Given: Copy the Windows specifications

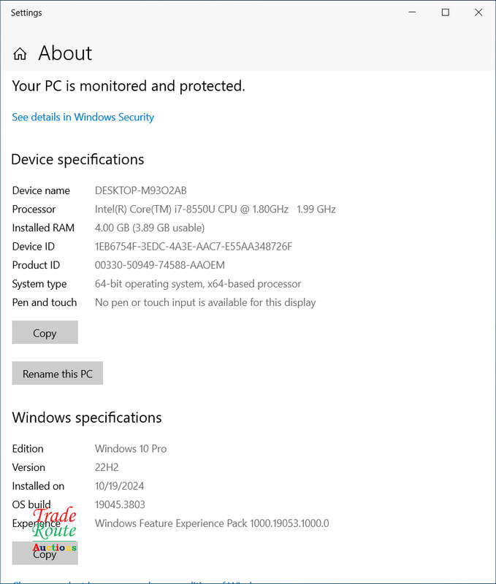Looking at the screenshot, I should 45,553.
